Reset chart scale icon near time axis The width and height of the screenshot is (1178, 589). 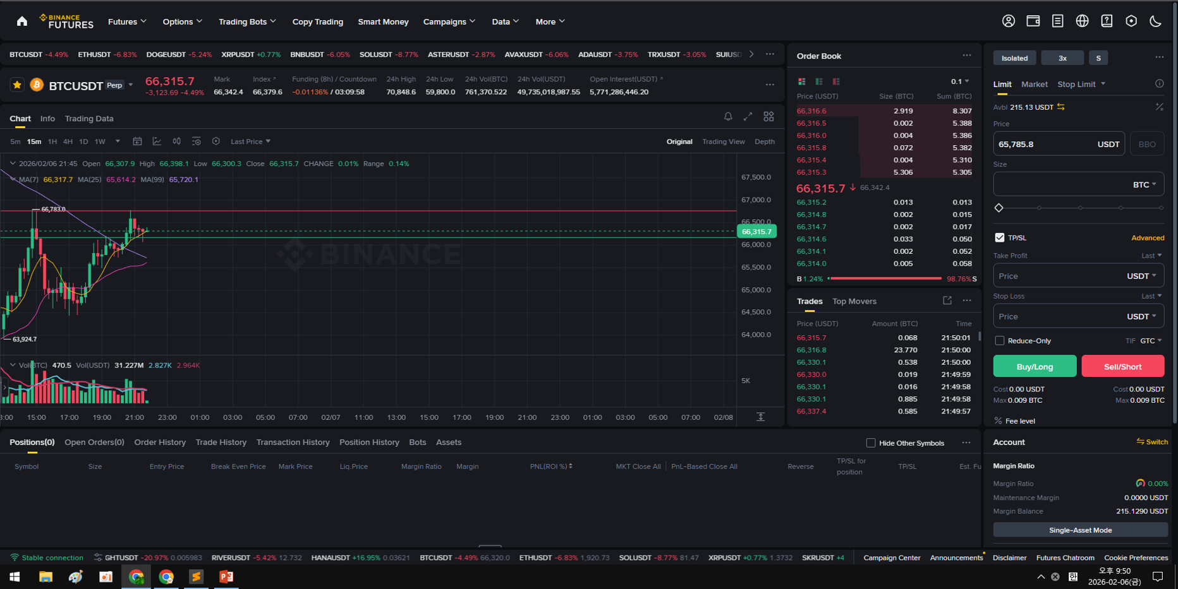coord(761,417)
